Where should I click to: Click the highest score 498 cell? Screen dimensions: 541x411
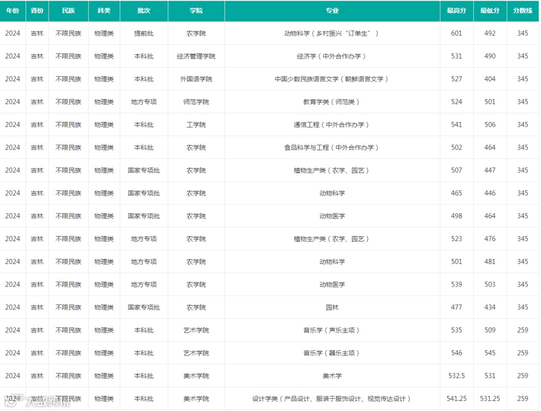point(456,216)
